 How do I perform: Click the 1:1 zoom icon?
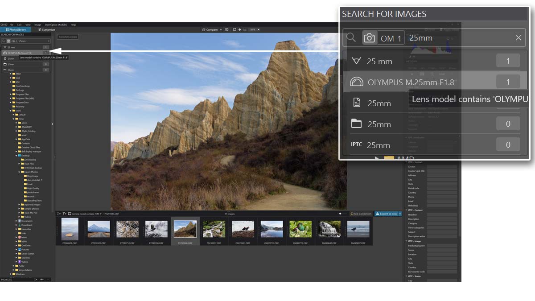tap(245, 29)
